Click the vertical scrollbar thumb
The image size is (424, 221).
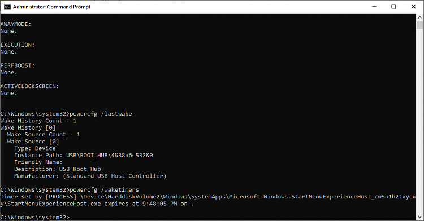pyautogui.click(x=419, y=25)
